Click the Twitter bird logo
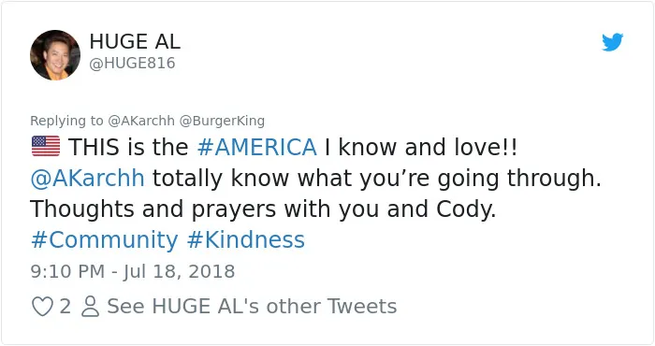The image size is (655, 346). 612,42
